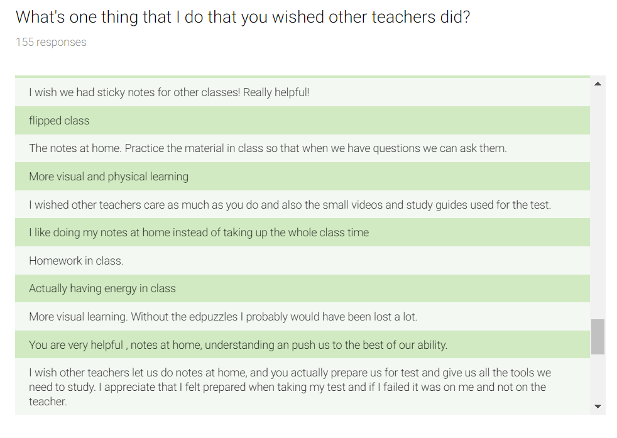This screenshot has width=617, height=438.
Task: Click the thin green strip above the first response
Action: pyautogui.click(x=302, y=77)
